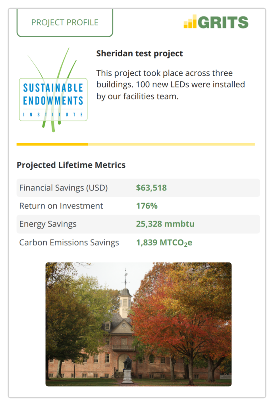This screenshot has width=274, height=406.
Task: Select the Carbon Emissions Savings label
Action: point(69,243)
